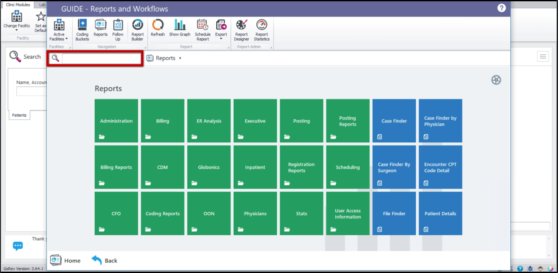Open the Registration Reports folder
The height and width of the screenshot is (273, 558).
tap(301, 167)
